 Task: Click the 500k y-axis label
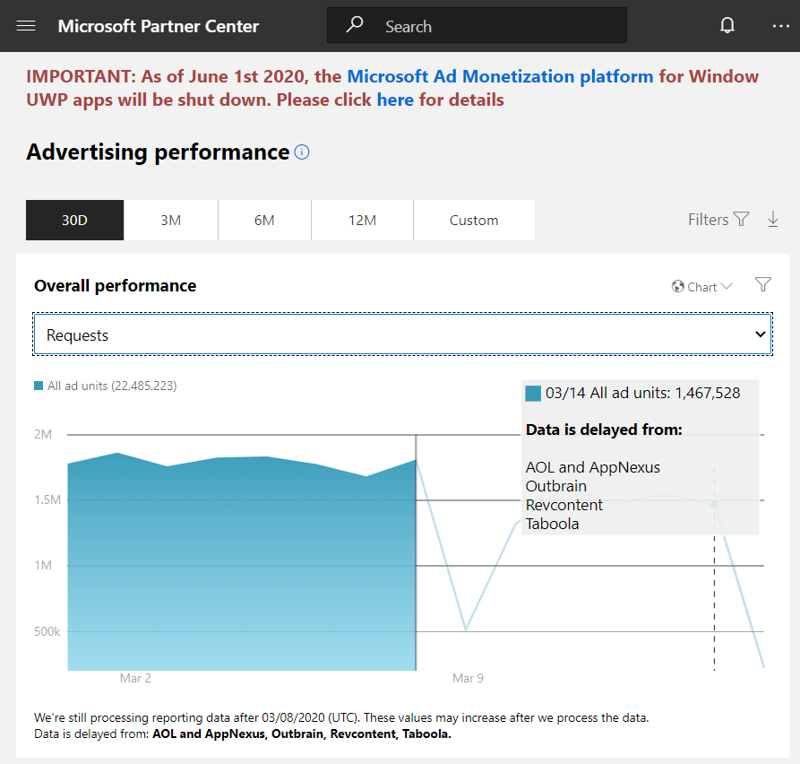[47, 631]
